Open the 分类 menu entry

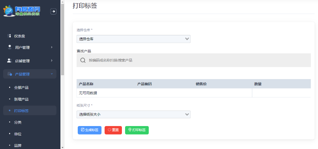pyautogui.click(x=18, y=122)
